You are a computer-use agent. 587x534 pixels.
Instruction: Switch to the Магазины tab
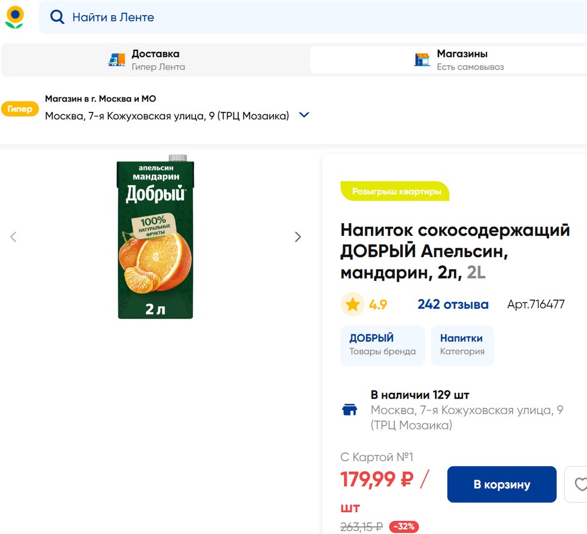462,60
